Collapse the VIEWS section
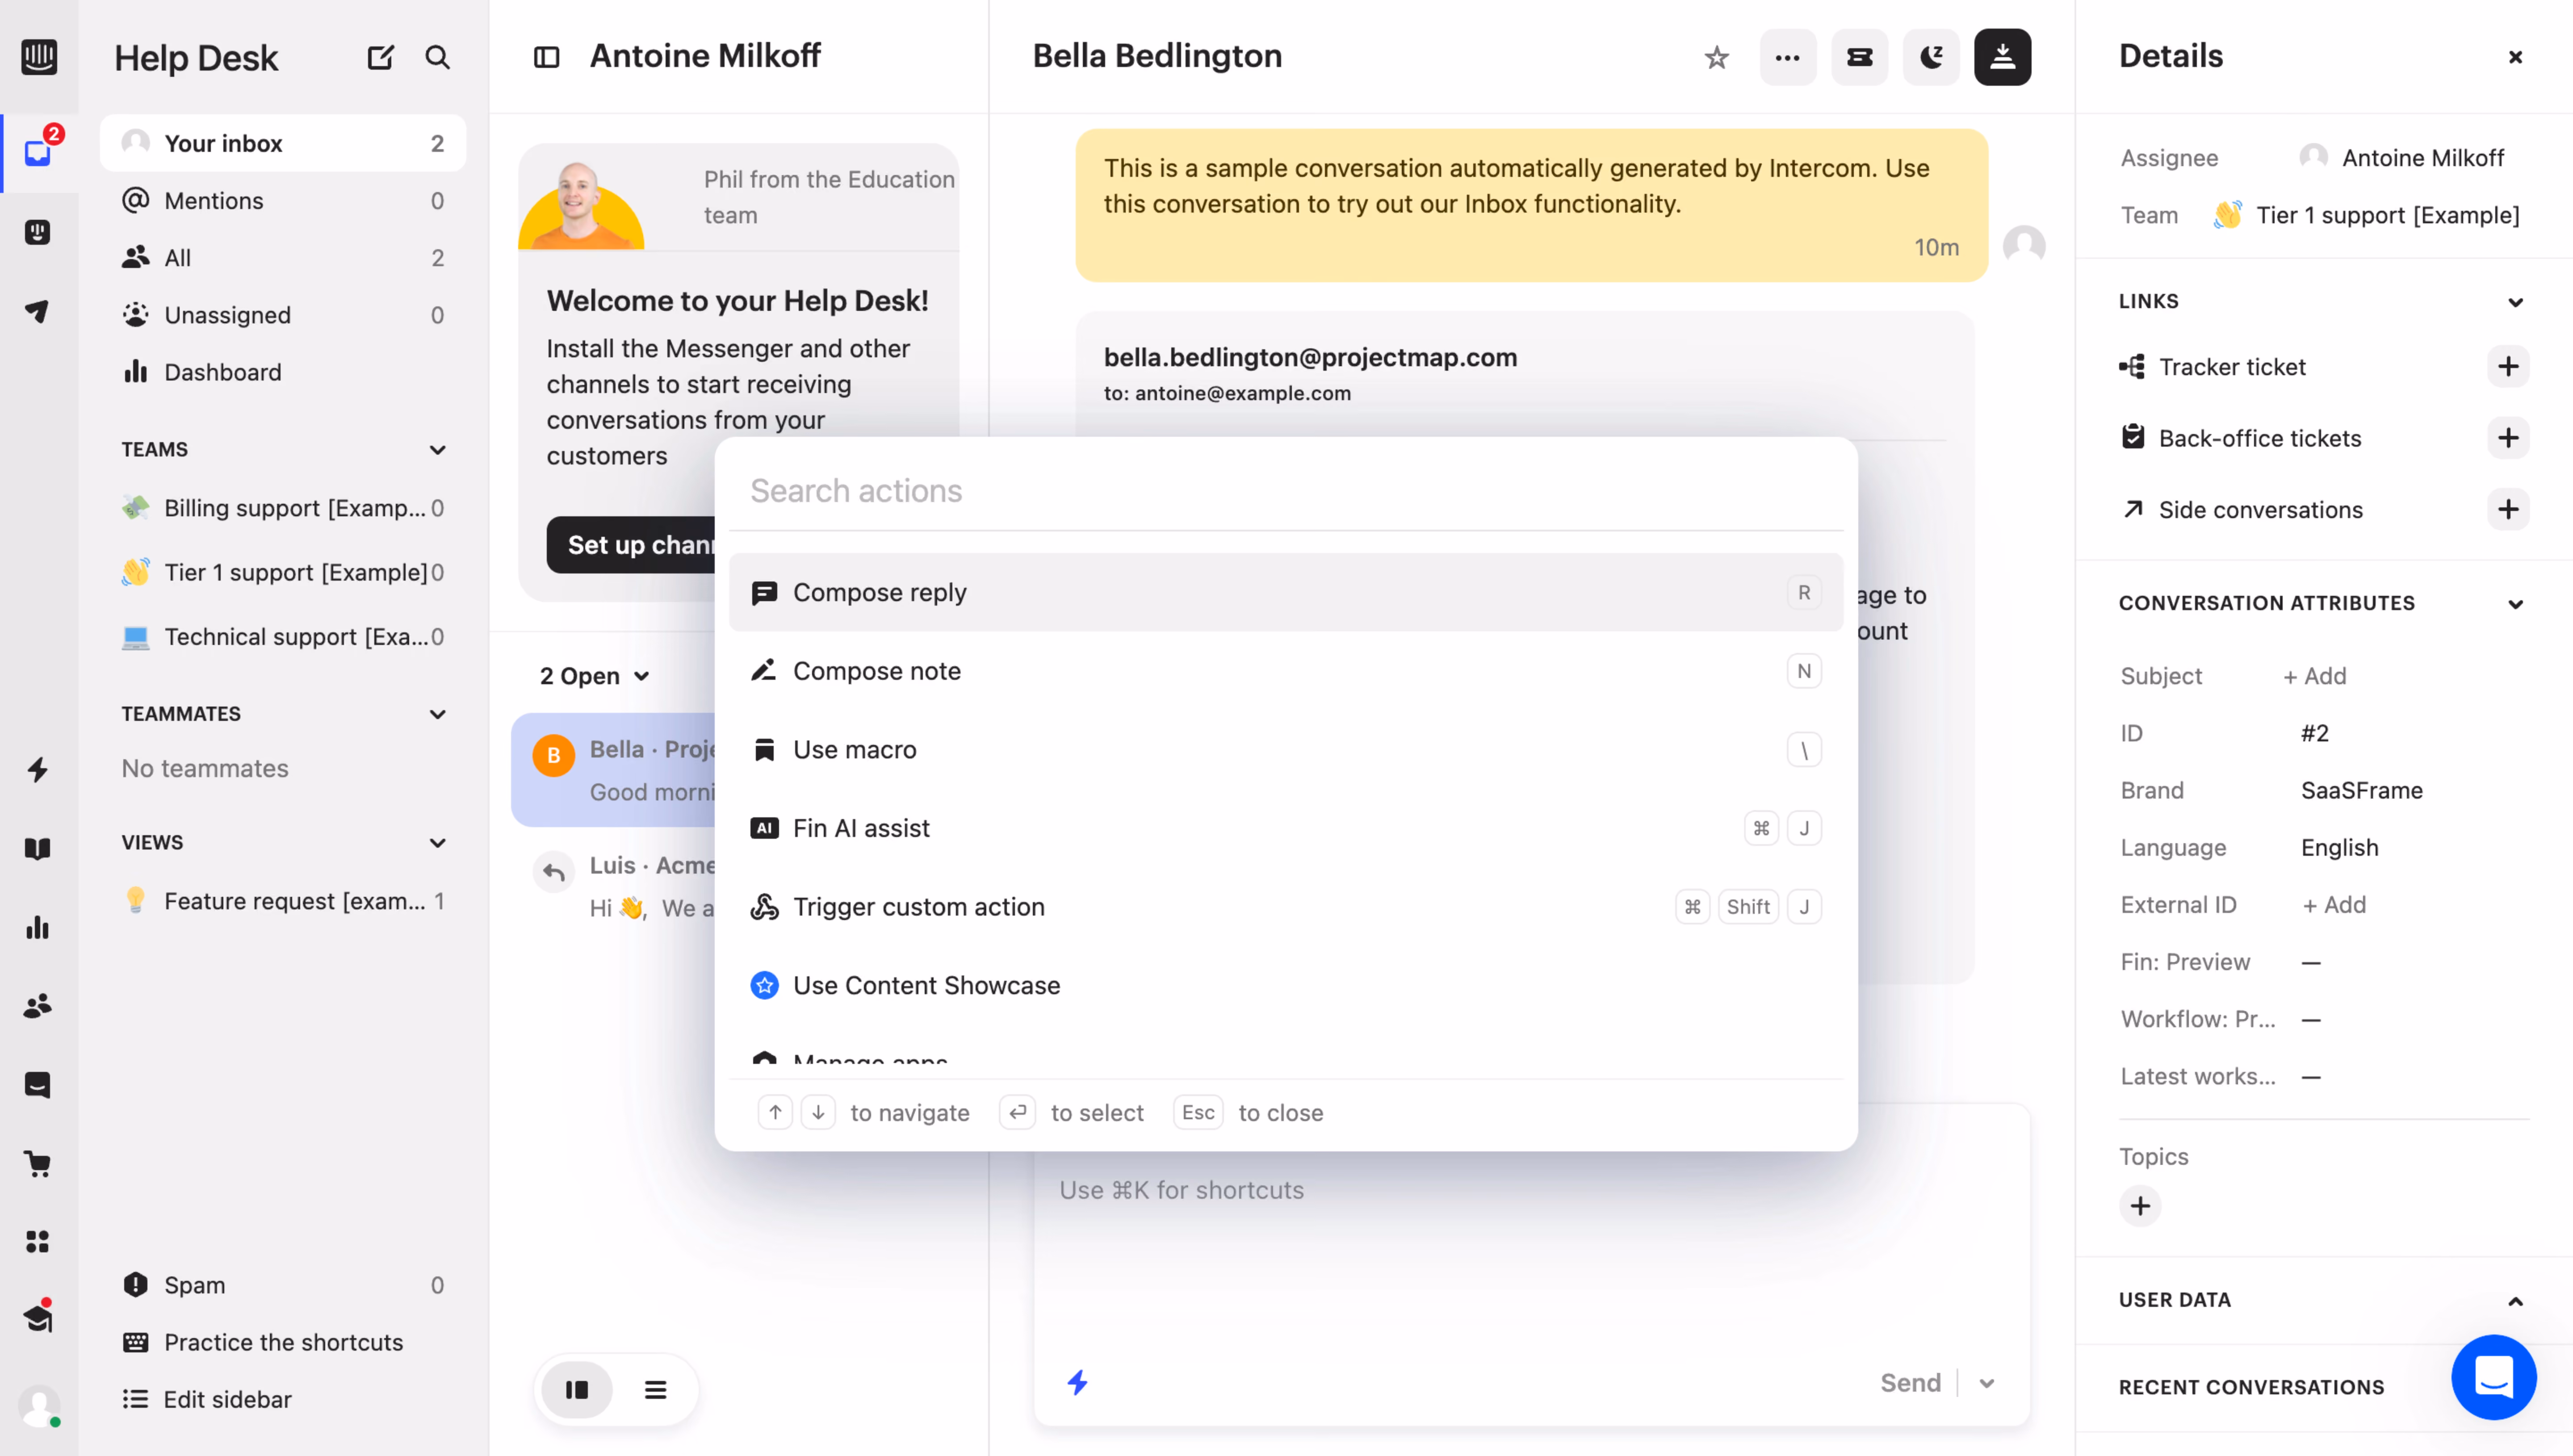The image size is (2573, 1456). click(437, 843)
